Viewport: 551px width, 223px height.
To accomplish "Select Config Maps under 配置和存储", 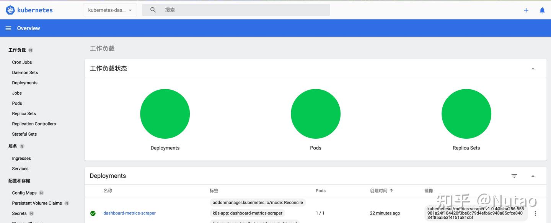I will (x=24, y=193).
